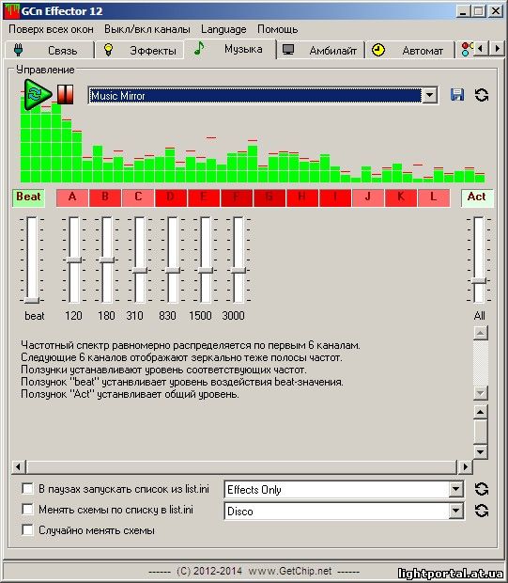Click refresh icon next to Disco

[x=482, y=511]
